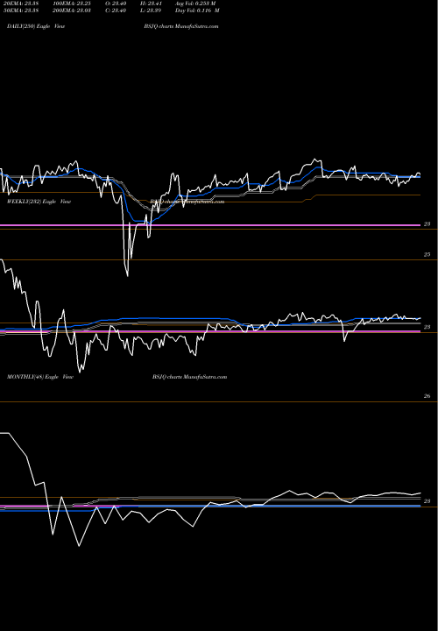Click the 'Avg Vol' figure

(x=195, y=4)
